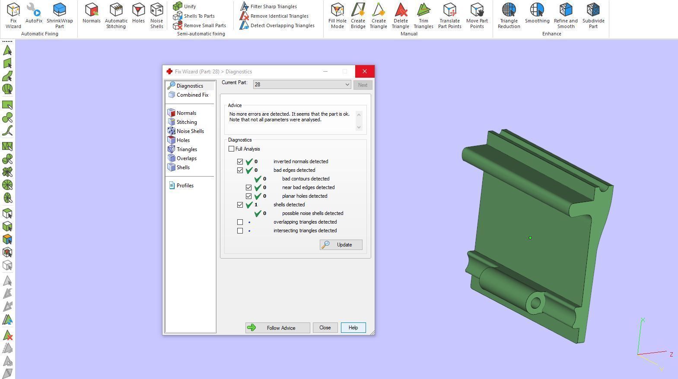The image size is (678, 379).
Task: Uncheck shells detected checkbox
Action: click(240, 205)
